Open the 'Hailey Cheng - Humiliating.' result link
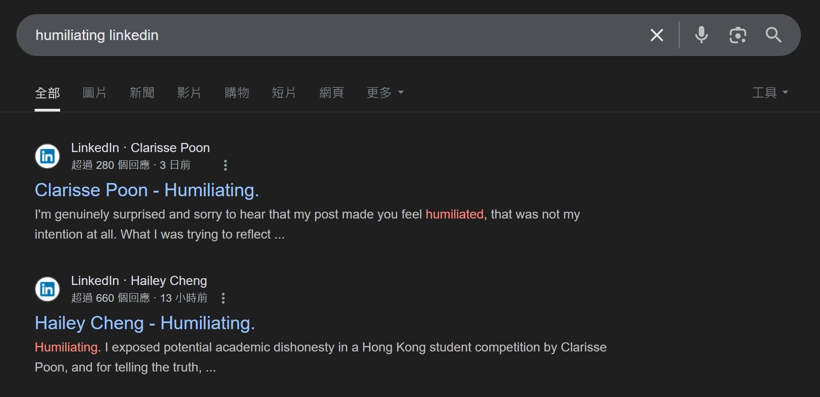Image resolution: width=820 pixels, height=397 pixels. pos(145,323)
